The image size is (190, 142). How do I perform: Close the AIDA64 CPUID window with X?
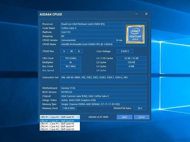146,14
